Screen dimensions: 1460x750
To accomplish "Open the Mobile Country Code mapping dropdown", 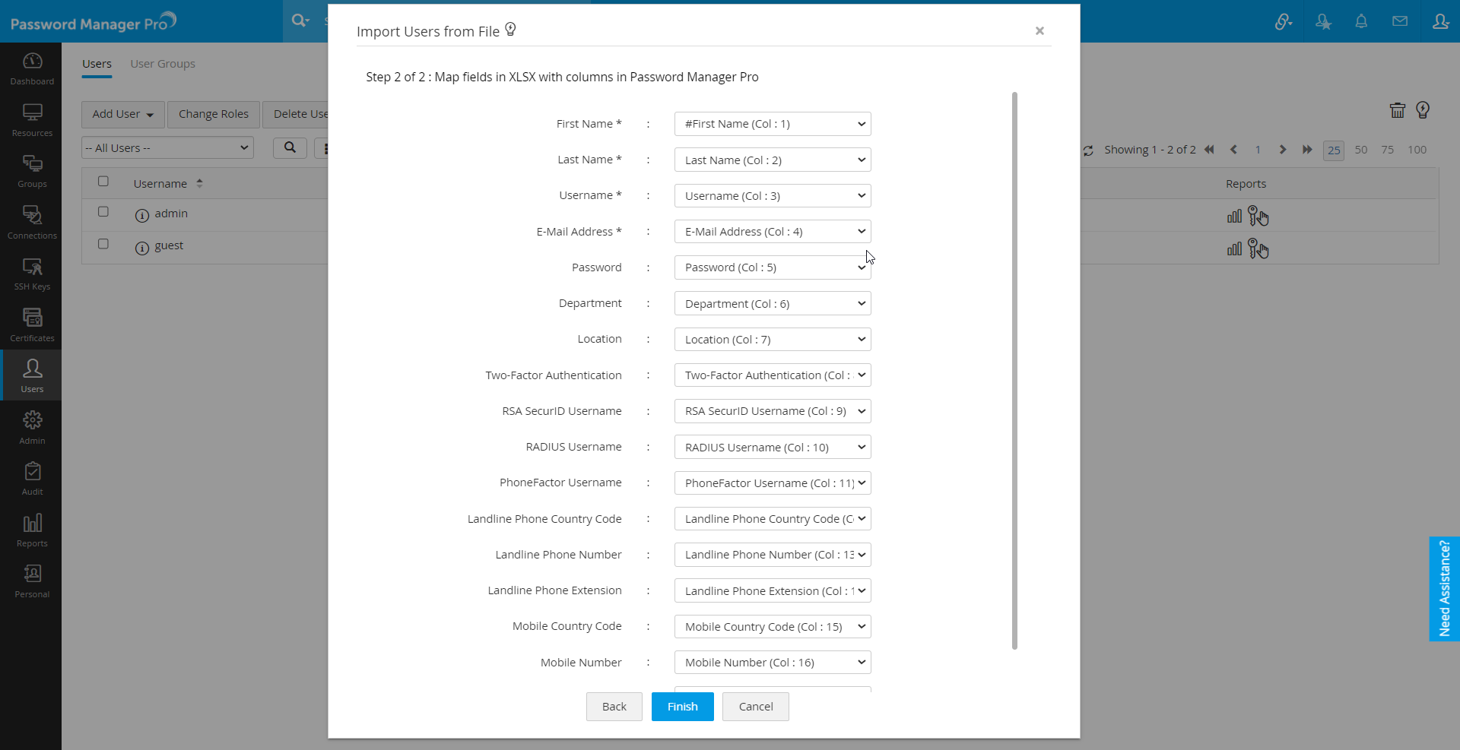I will point(773,627).
